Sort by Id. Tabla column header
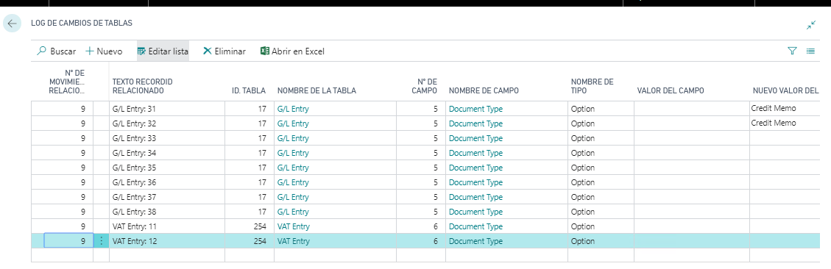831x269 pixels. (x=249, y=90)
